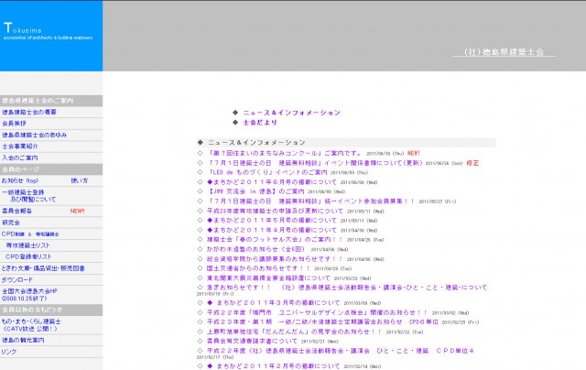586x370 pixels.
Task: Click リンク at the bottom of the sidebar
Action: pos(9,352)
